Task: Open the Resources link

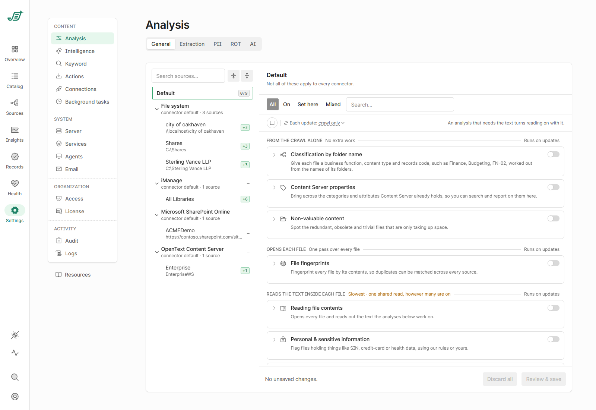Action: (x=73, y=275)
